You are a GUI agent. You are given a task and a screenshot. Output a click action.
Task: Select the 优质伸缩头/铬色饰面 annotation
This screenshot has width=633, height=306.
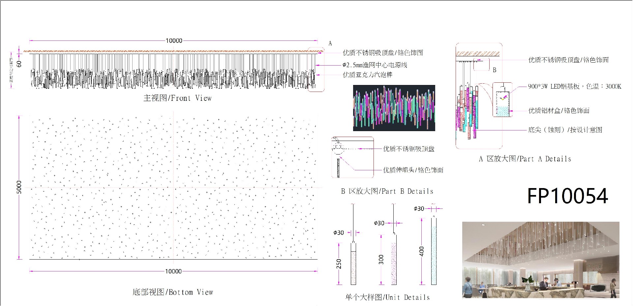(413, 170)
